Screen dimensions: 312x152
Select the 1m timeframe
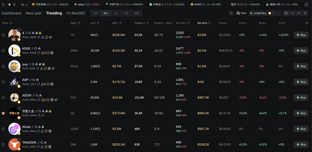(x=95, y=13)
